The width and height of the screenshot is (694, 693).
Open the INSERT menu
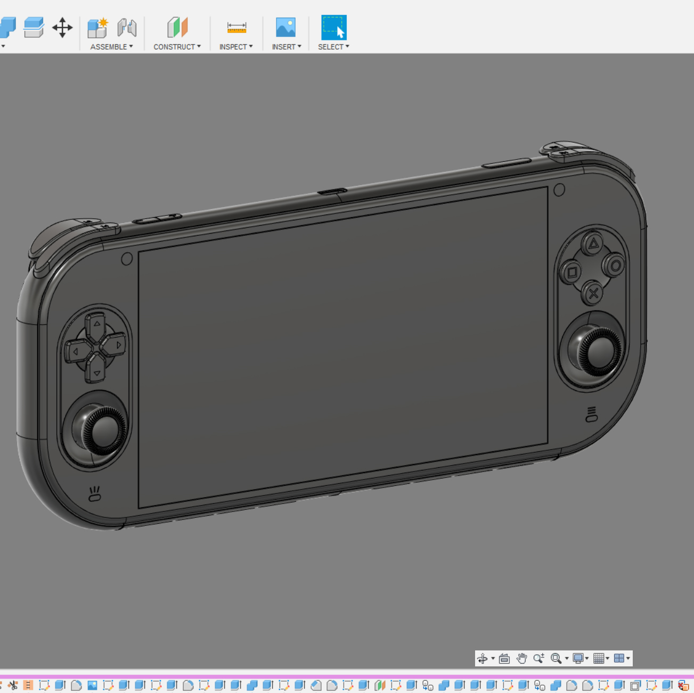pos(286,47)
